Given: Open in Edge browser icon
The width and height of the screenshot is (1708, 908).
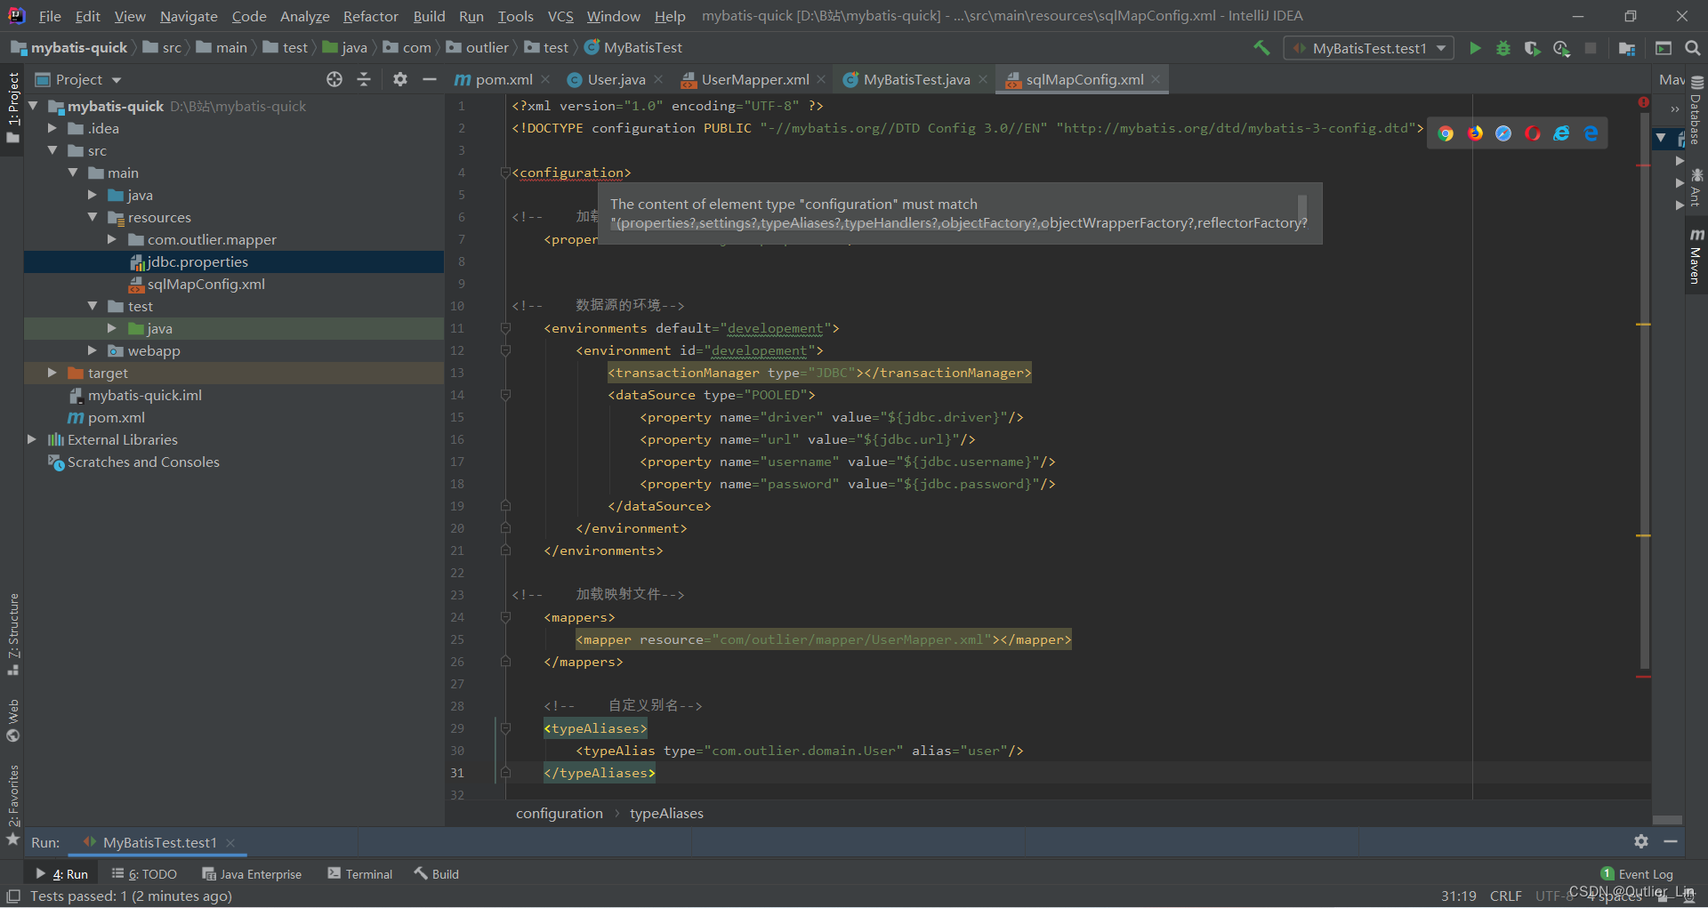Looking at the screenshot, I should (1591, 133).
